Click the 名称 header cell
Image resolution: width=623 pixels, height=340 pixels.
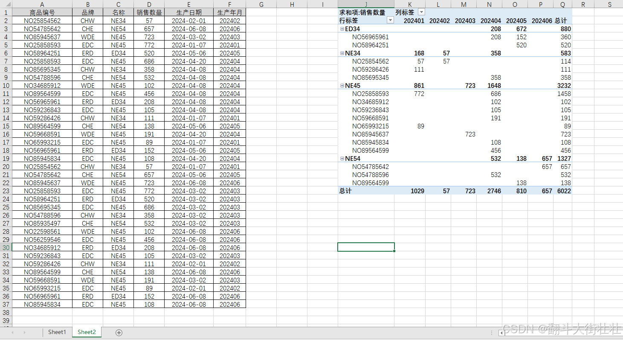pos(118,12)
